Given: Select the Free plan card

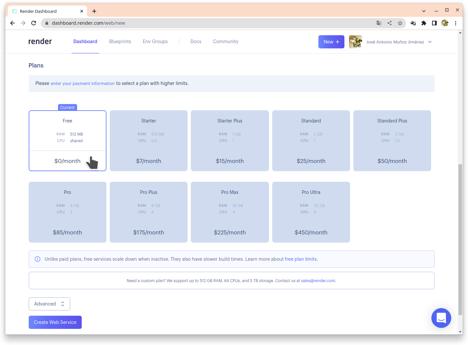Looking at the screenshot, I should (68, 141).
